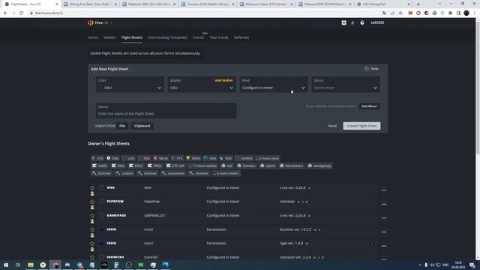480x270 pixels.
Task: Open the account profile menu in Hive header
Action: 377,22
